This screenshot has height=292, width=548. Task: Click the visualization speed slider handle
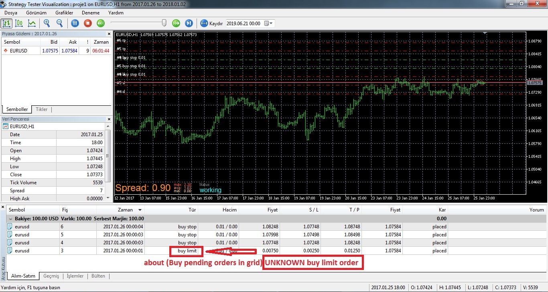(164, 23)
